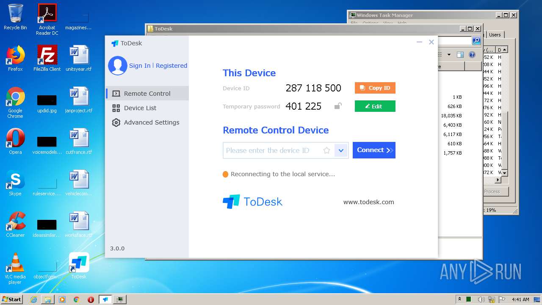Open Firefox desktop icon
Viewport: 542px width, 305px height.
click(x=15, y=58)
